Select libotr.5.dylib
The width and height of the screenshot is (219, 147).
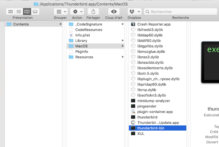158,73
